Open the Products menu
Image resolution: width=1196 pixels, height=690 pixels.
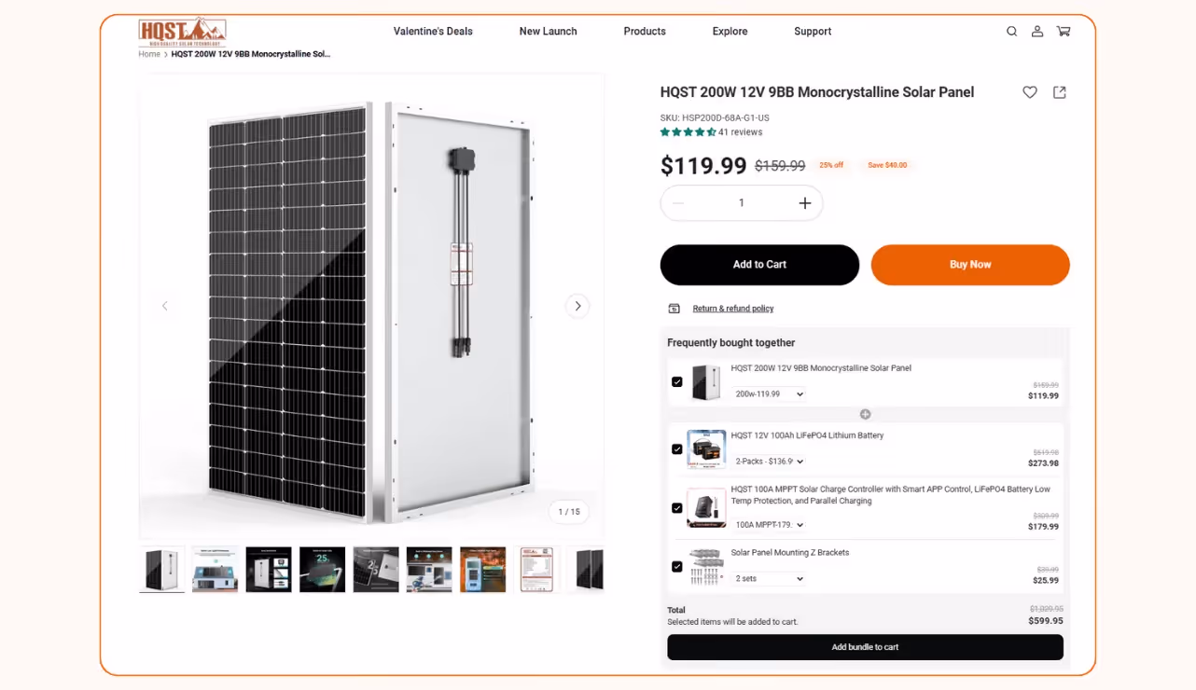[644, 31]
